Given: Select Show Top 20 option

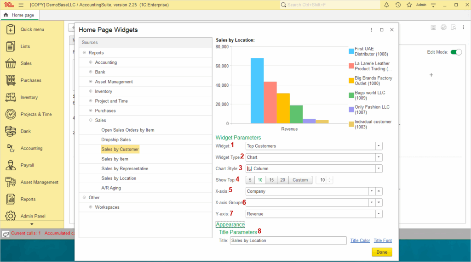Looking at the screenshot, I should coord(283,180).
